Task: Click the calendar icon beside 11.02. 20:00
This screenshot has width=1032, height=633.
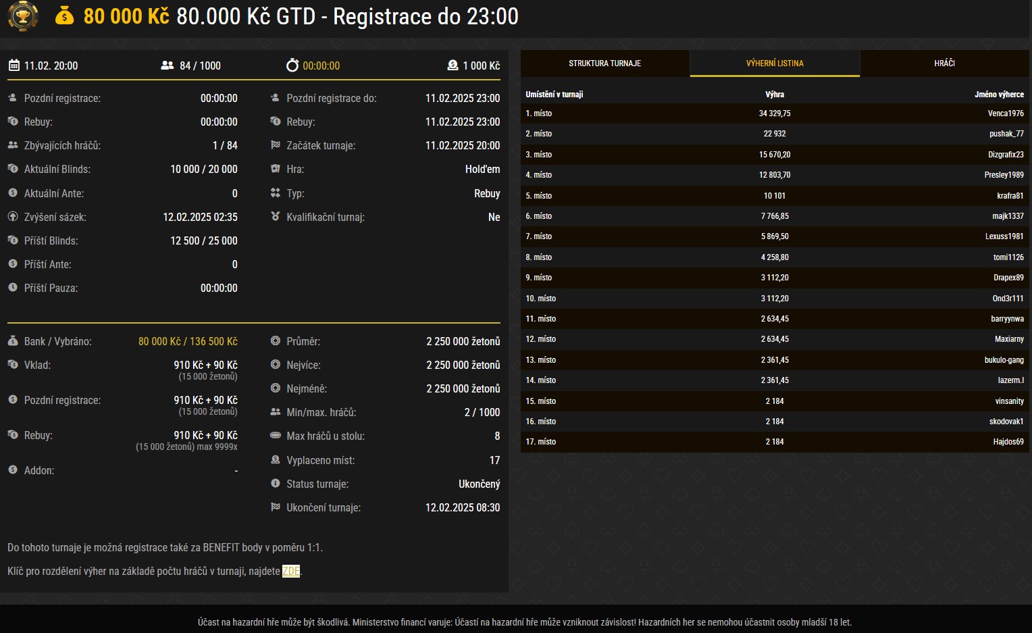Action: [14, 66]
